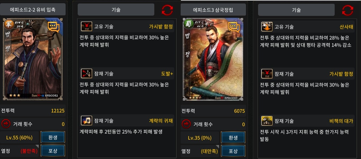
Task: Click 환생 button for Lv.35 card
Action: pos(233,137)
